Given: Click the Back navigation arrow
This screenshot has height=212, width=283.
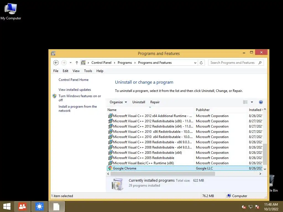Looking at the screenshot, I should coord(56,63).
